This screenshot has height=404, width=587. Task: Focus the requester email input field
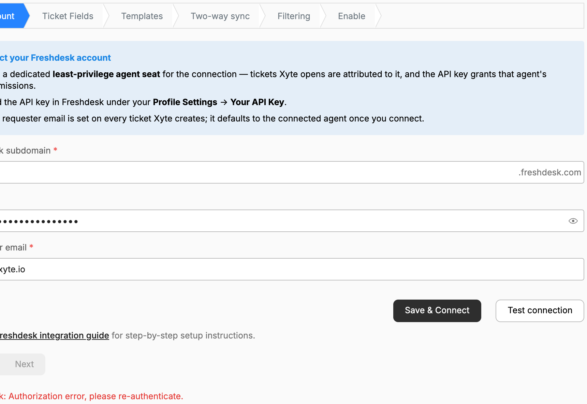pos(292,269)
